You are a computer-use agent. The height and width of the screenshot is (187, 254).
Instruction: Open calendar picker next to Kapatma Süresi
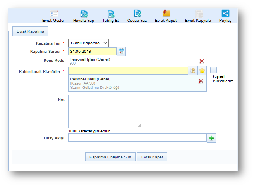click(x=121, y=52)
